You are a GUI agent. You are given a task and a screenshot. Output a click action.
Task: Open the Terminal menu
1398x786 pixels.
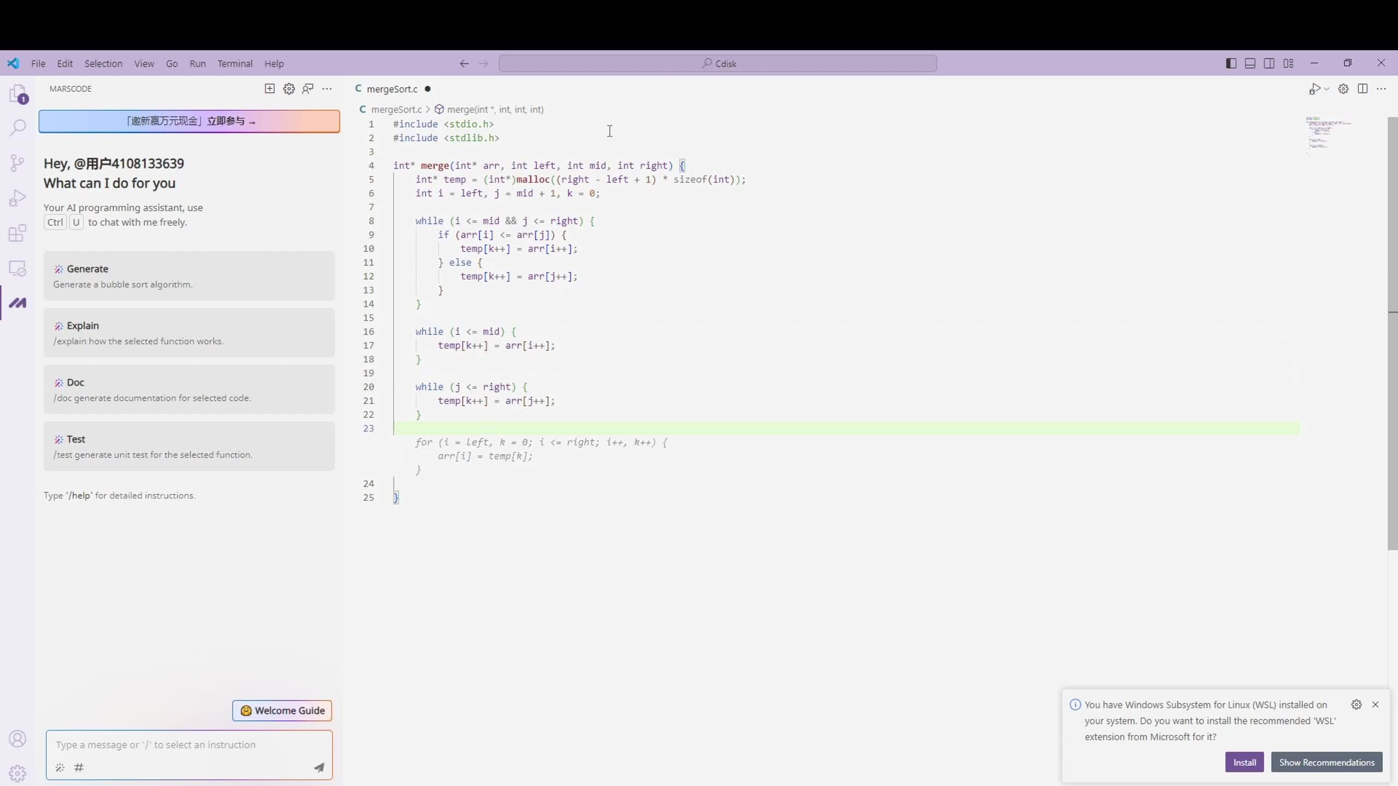click(235, 63)
